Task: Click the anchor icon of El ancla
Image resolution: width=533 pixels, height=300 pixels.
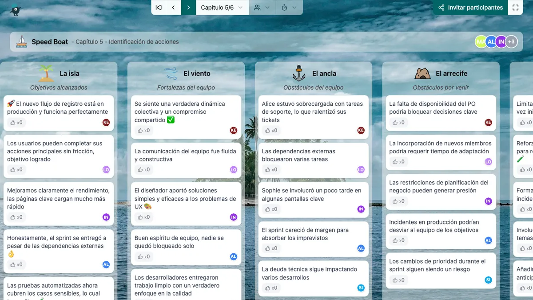Action: (x=299, y=73)
